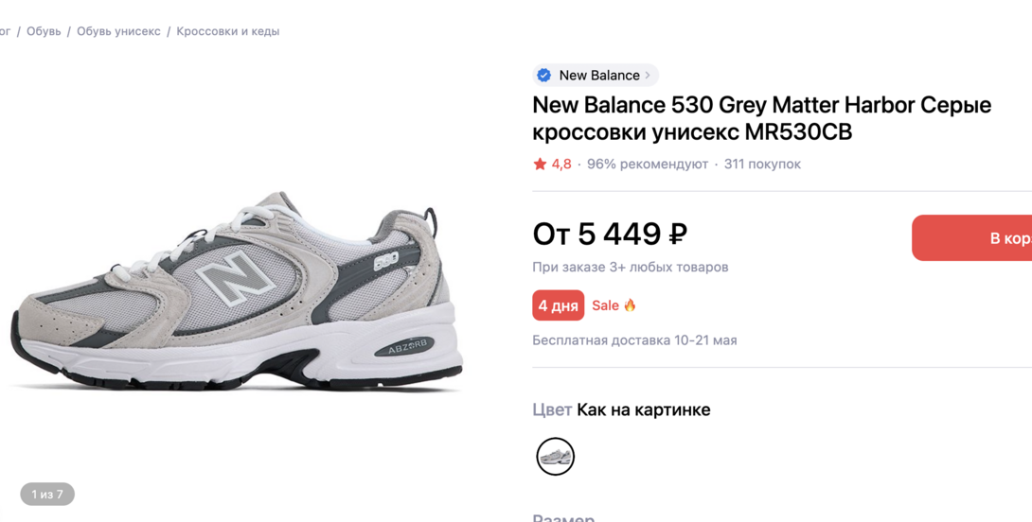Screen dimensions: 1032x522
Task: Click the 4,8 rating score
Action: [561, 165]
